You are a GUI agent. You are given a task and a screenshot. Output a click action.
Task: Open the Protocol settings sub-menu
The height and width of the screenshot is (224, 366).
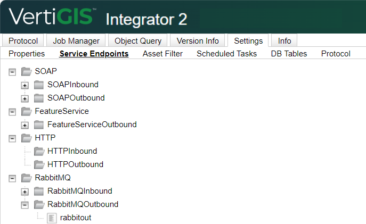point(336,54)
